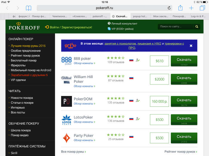Switch to the Чемпиона... tab
Screen dimensions: 209x156
pos(60,16)
